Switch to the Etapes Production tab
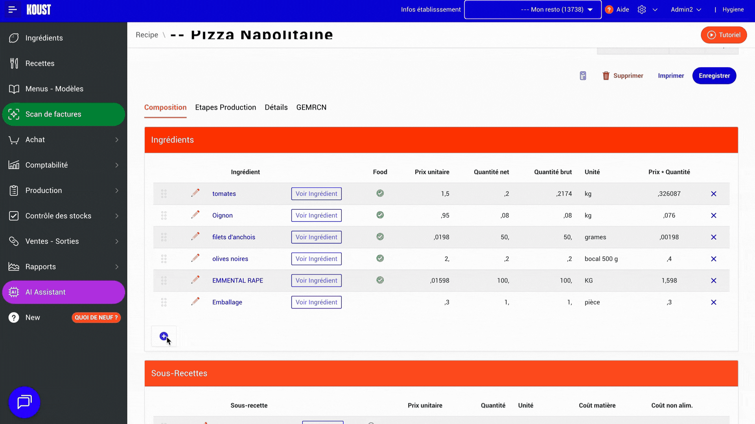The height and width of the screenshot is (424, 755). pos(225,107)
